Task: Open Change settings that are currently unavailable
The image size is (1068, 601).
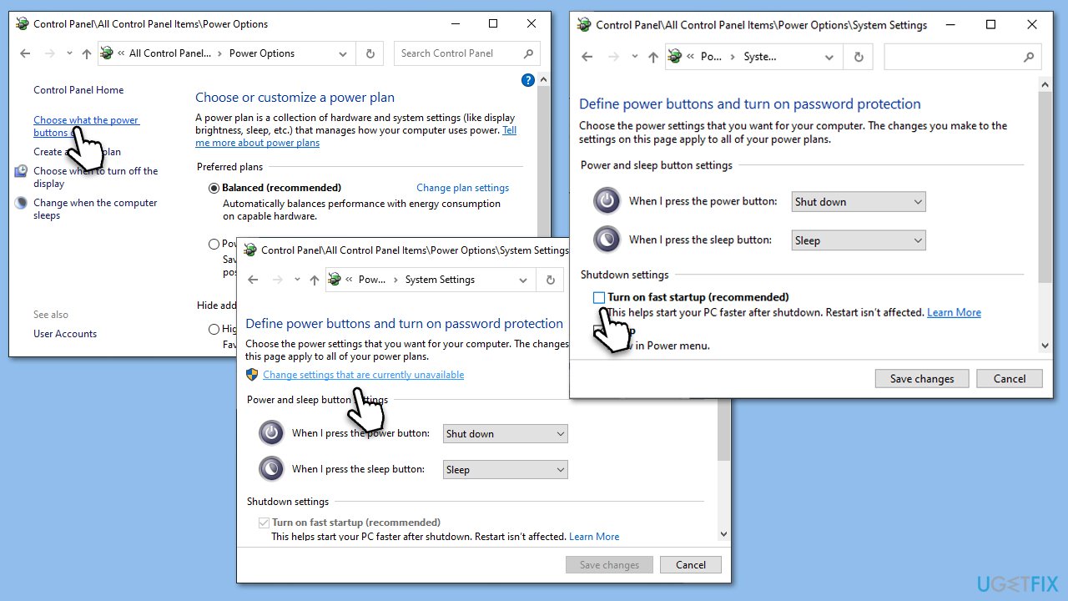Action: click(364, 375)
